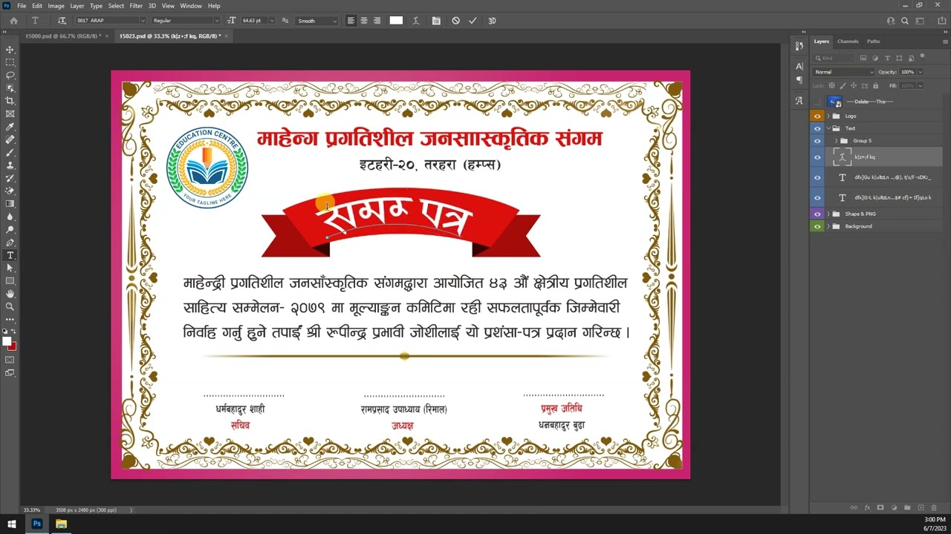The height and width of the screenshot is (534, 951).
Task: Click the text color swatch in options bar
Action: click(396, 21)
